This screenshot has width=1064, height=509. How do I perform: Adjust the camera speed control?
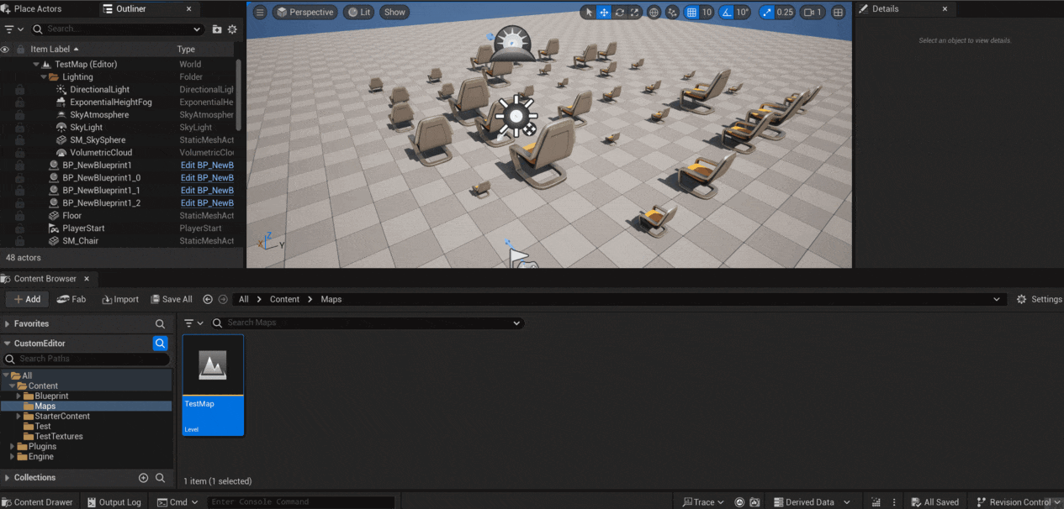coord(811,12)
